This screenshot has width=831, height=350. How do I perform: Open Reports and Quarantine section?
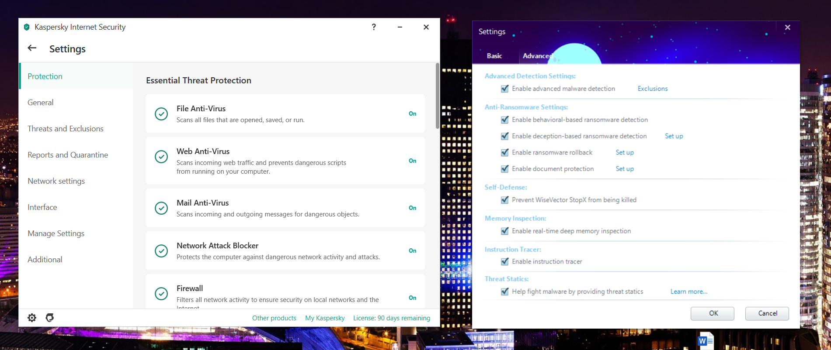(x=76, y=155)
